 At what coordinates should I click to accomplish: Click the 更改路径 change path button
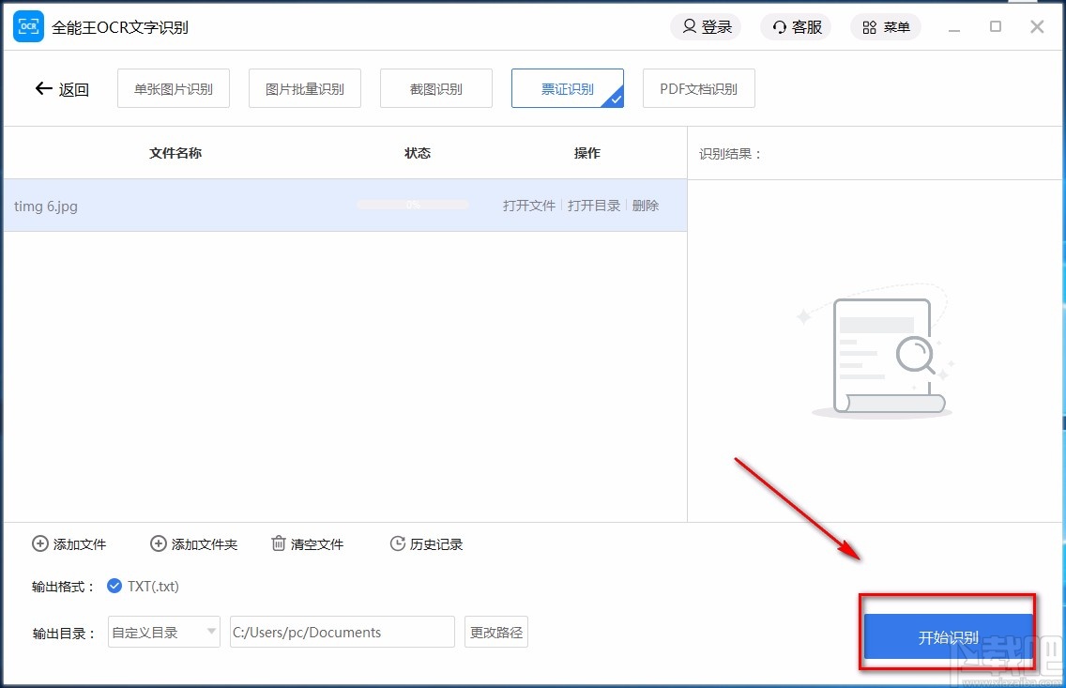click(495, 632)
